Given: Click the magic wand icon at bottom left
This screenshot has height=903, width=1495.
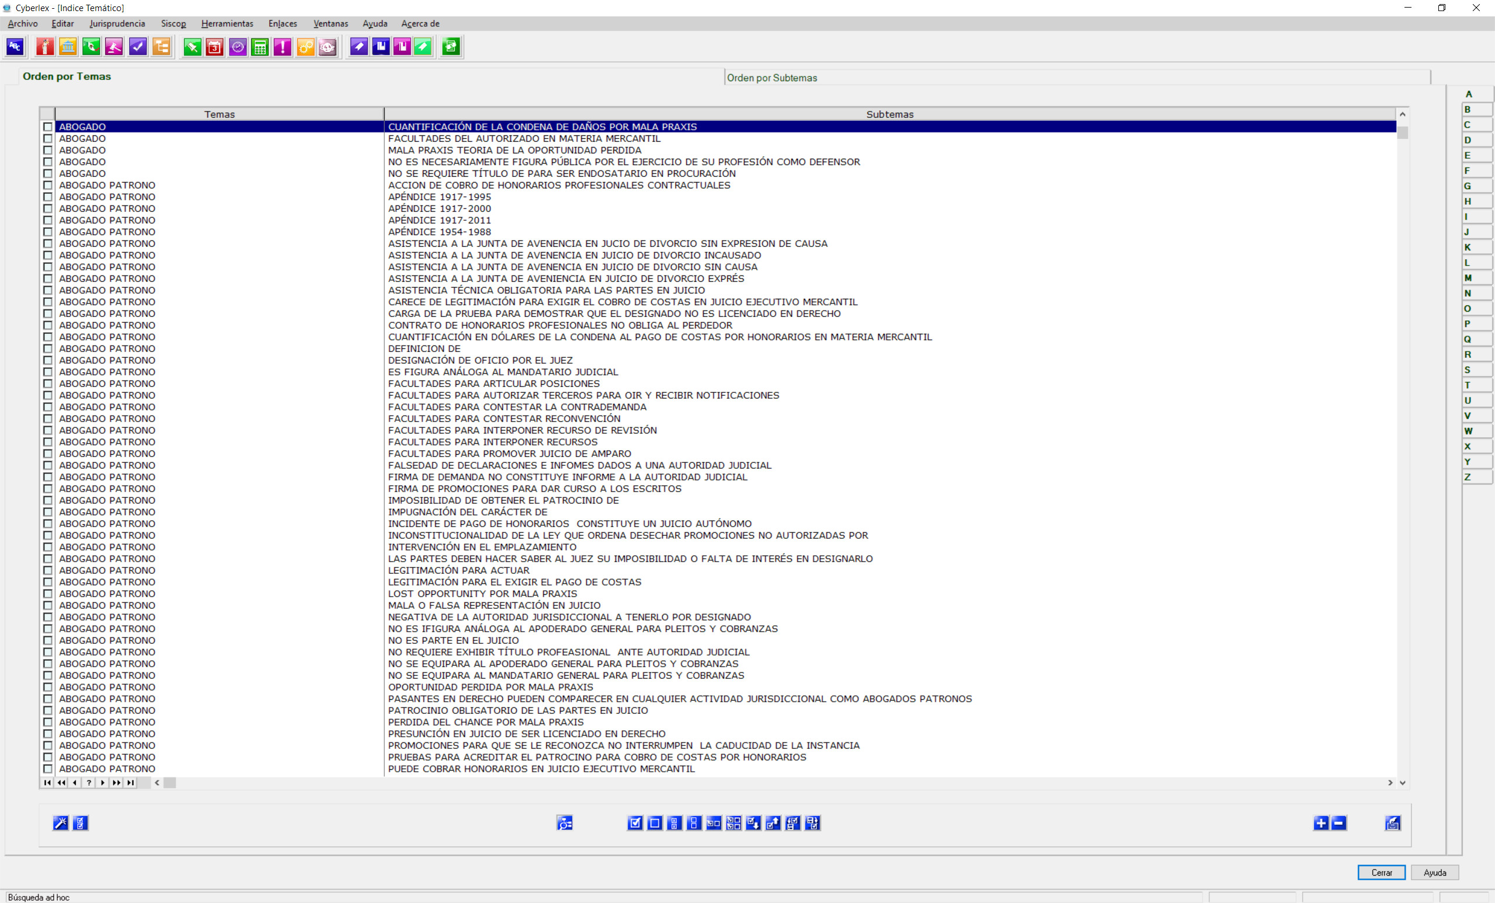Looking at the screenshot, I should point(61,823).
